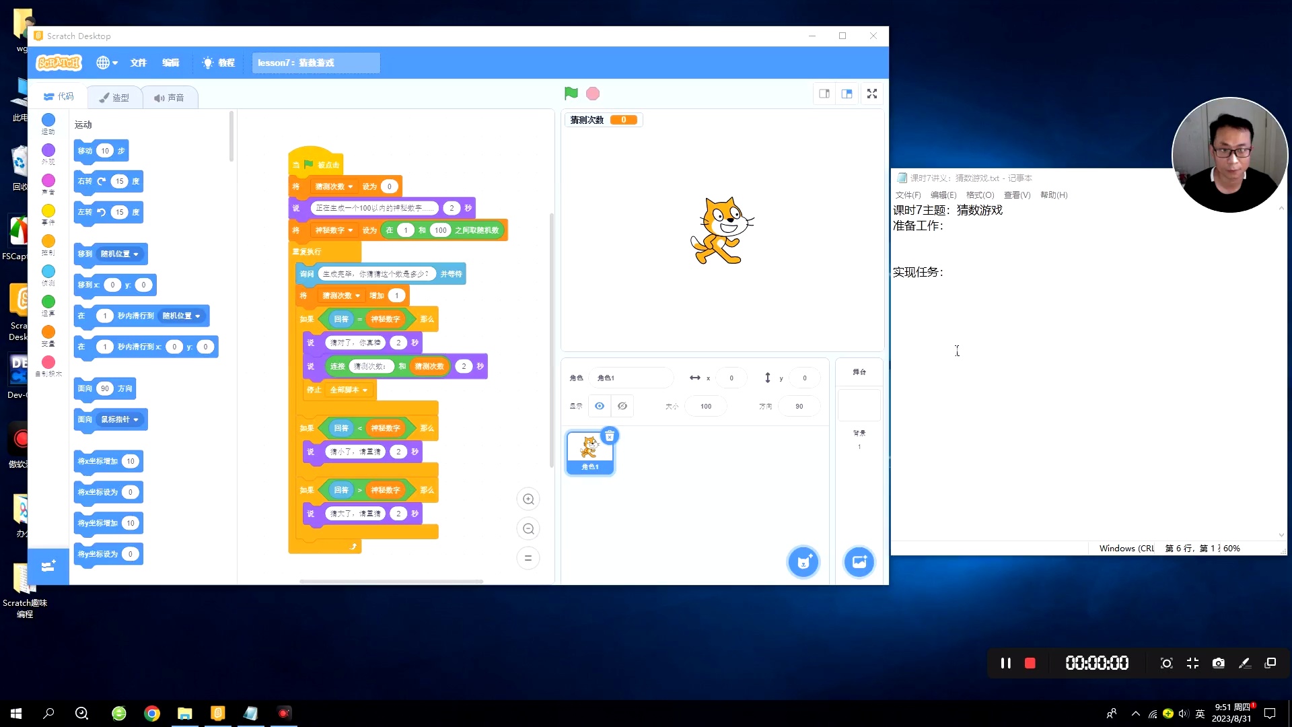Viewport: 1292px width, 727px height.
Task: Open the add extension panel
Action: [x=48, y=566]
